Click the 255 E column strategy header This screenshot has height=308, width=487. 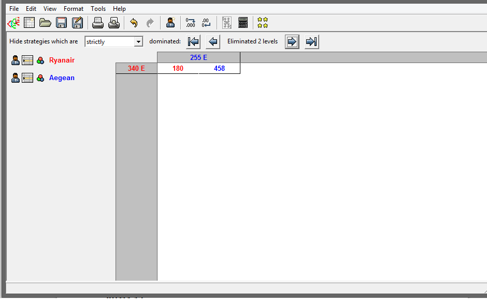coord(198,58)
